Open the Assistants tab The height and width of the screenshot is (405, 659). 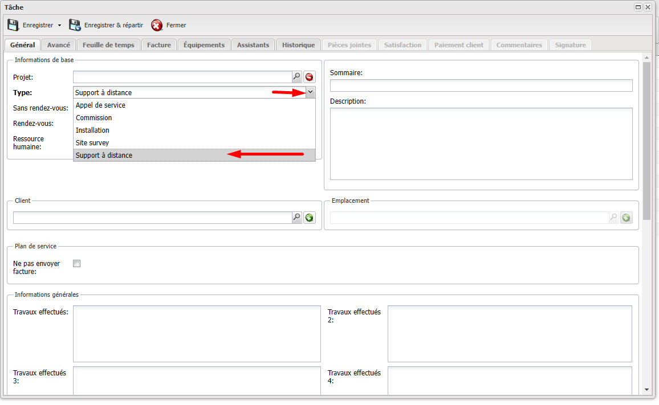point(253,45)
